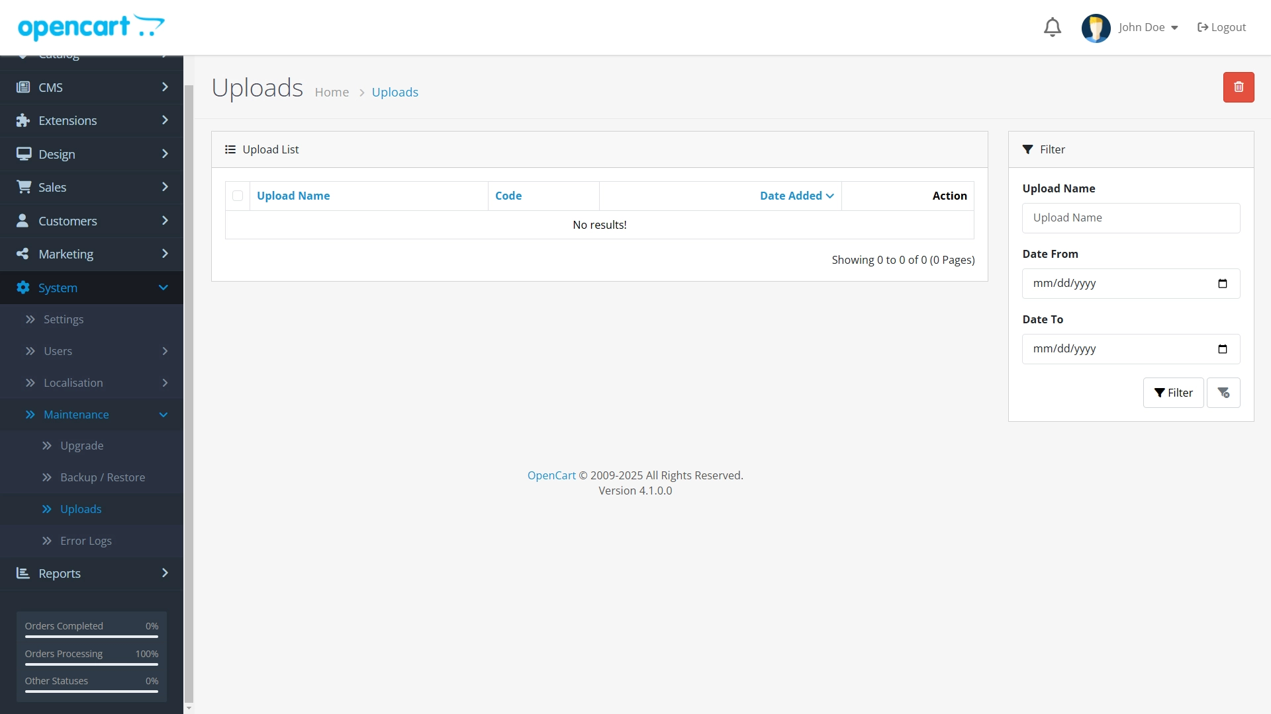Screen dimensions: 1271x714
Task: Click the user profile avatar icon
Action: click(x=1096, y=27)
